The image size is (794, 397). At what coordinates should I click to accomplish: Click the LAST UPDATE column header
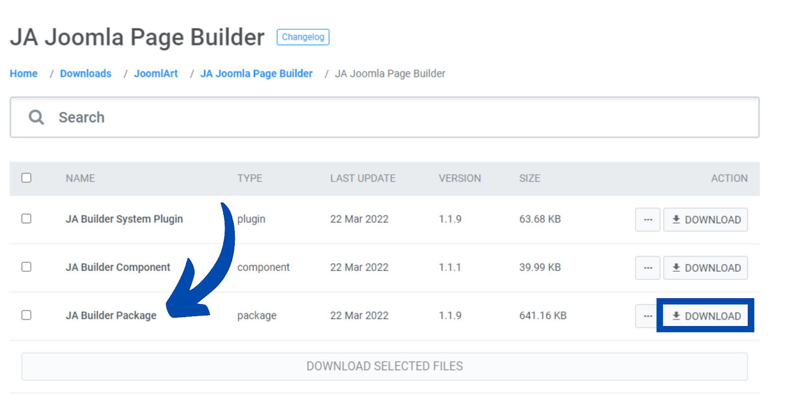tap(363, 178)
